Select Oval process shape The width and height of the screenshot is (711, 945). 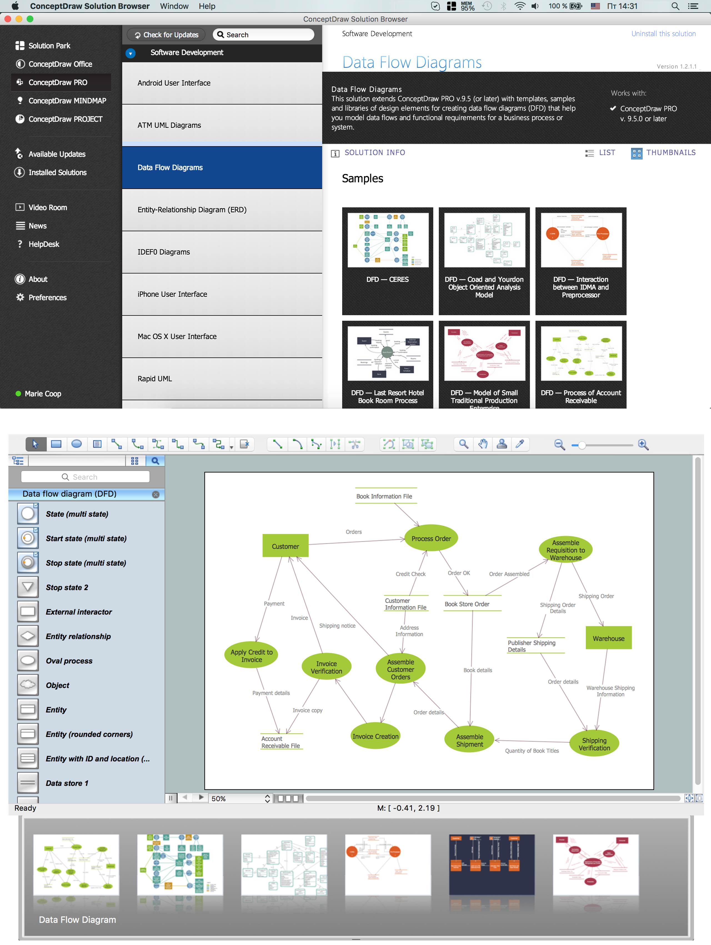tap(87, 661)
